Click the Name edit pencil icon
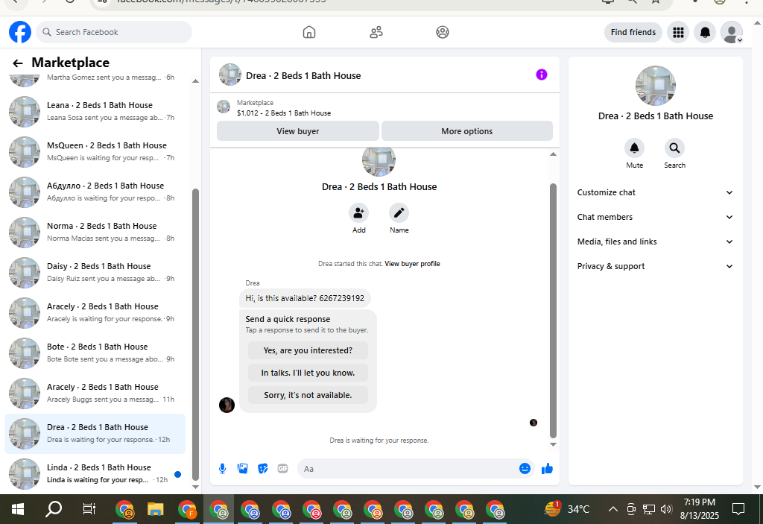763x524 pixels. tap(399, 213)
